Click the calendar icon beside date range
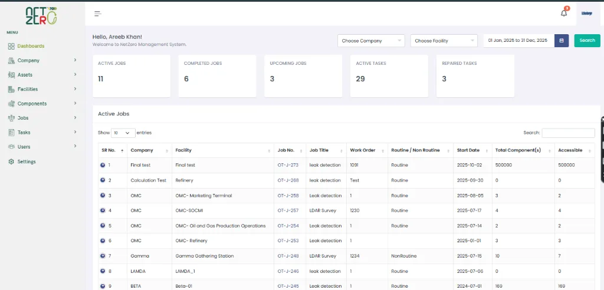Image resolution: width=604 pixels, height=290 pixels. pyautogui.click(x=562, y=41)
